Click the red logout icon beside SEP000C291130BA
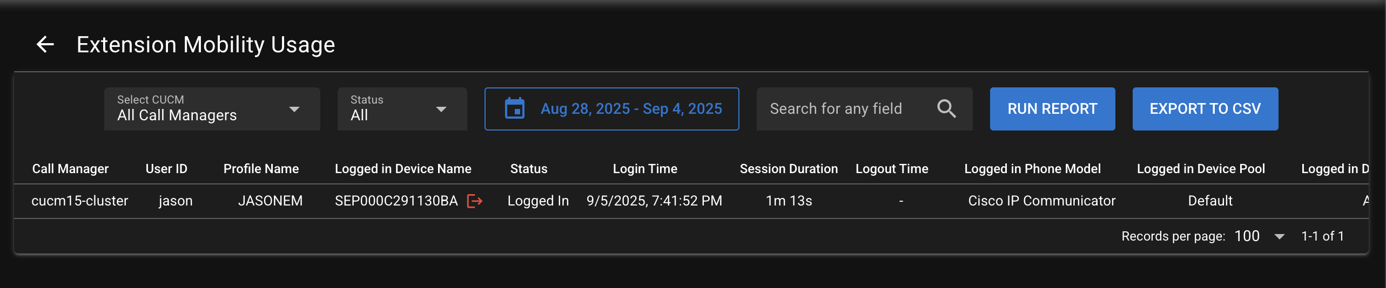 click(474, 201)
